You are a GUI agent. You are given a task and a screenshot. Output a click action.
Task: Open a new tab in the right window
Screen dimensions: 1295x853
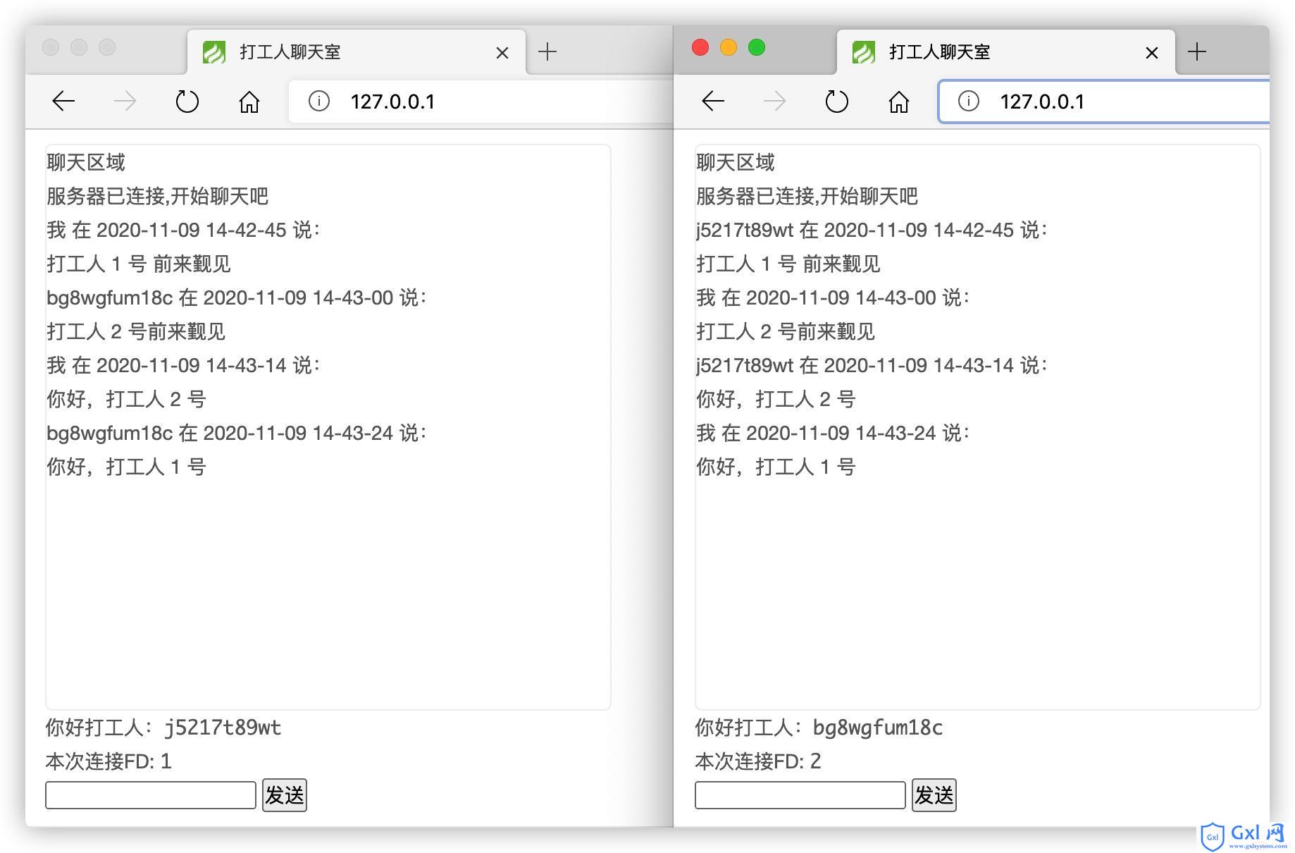coord(1197,51)
